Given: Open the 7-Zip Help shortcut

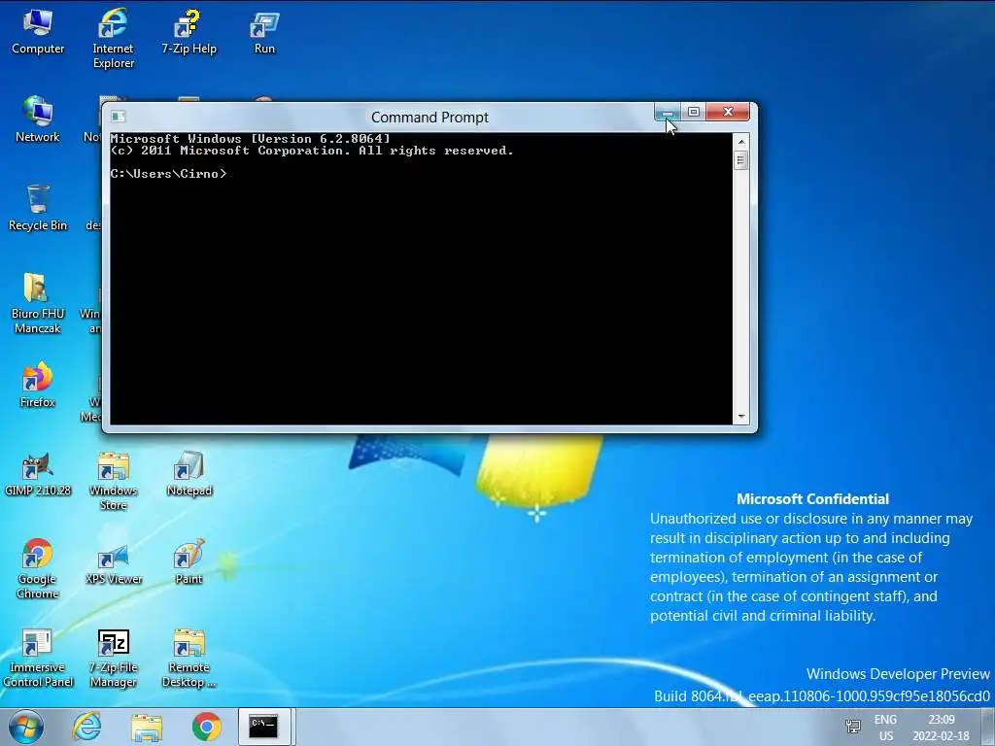Looking at the screenshot, I should 189,32.
